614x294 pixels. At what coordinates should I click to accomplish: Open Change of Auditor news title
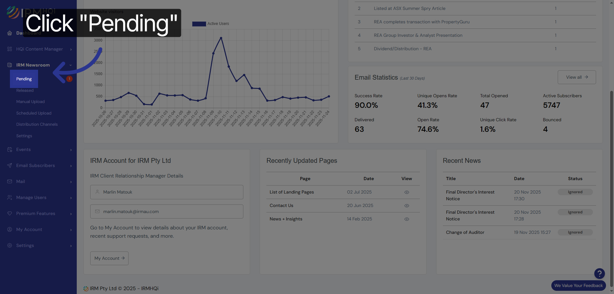[465, 232]
